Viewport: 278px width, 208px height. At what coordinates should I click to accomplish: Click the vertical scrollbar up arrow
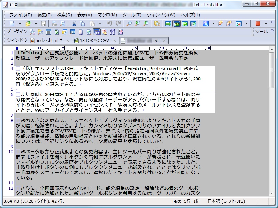point(272,49)
